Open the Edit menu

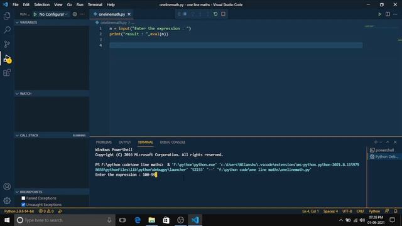coord(26,4)
